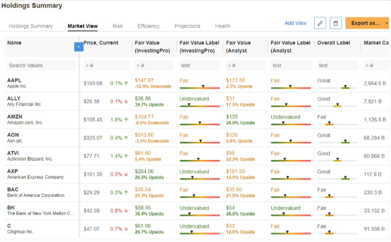391x242 pixels.
Task: Click the Overall Label column header
Action: coord(333,43)
